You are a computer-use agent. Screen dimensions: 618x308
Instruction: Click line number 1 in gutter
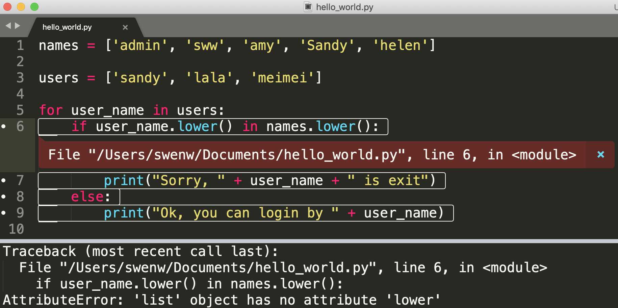[x=20, y=45]
